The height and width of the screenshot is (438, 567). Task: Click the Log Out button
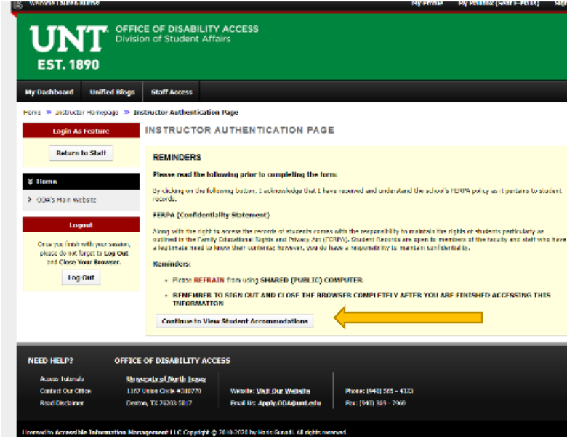81,277
